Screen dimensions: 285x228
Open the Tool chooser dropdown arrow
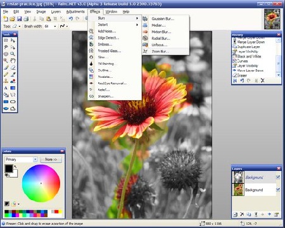(x=20, y=26)
